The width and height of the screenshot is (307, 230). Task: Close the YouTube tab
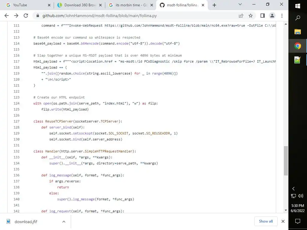[49, 5]
